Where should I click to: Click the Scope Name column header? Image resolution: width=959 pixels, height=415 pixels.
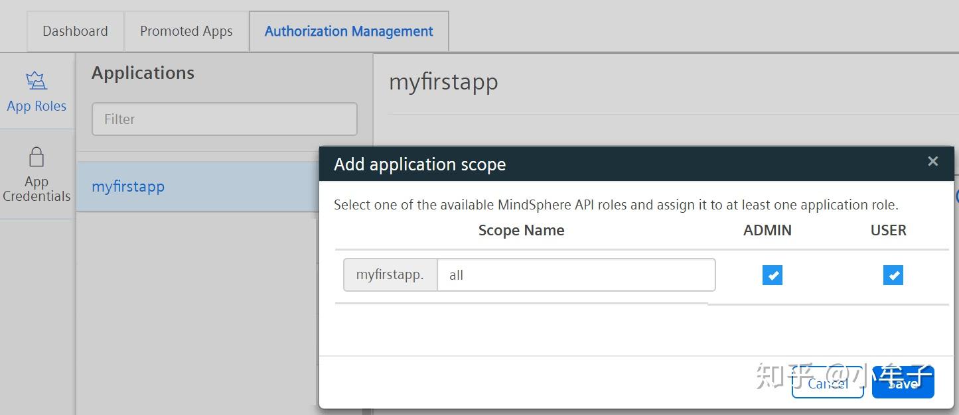coord(521,230)
